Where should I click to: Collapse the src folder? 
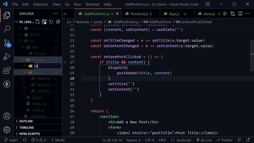coord(38,41)
